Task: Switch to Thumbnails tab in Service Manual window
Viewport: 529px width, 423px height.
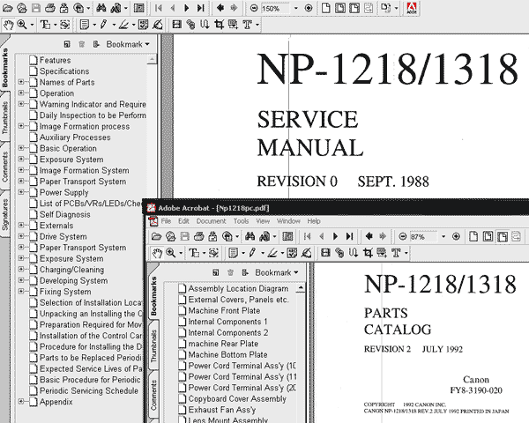Action: coord(5,117)
